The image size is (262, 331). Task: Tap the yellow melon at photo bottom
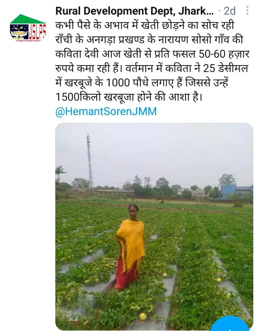pyautogui.click(x=143, y=317)
